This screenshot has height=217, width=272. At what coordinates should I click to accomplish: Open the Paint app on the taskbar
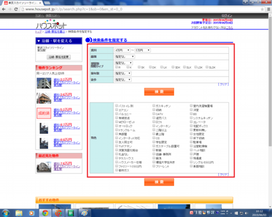84,213
